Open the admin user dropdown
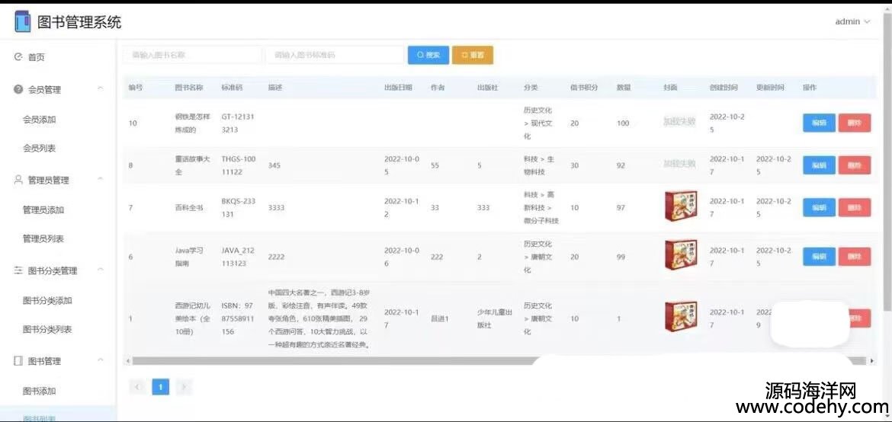 852,22
